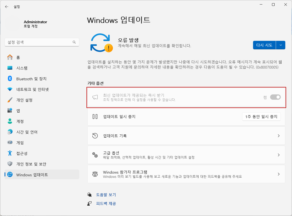
Task: Minimize the 설정 window
Action: [x=261, y=5]
